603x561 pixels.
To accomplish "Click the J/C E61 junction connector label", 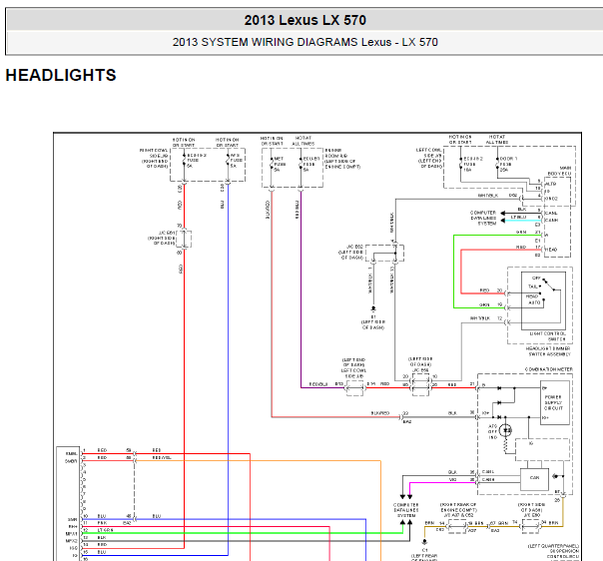I will point(161,238).
